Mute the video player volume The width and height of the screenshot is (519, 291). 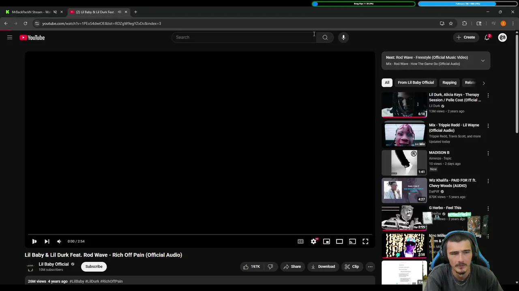click(x=59, y=241)
